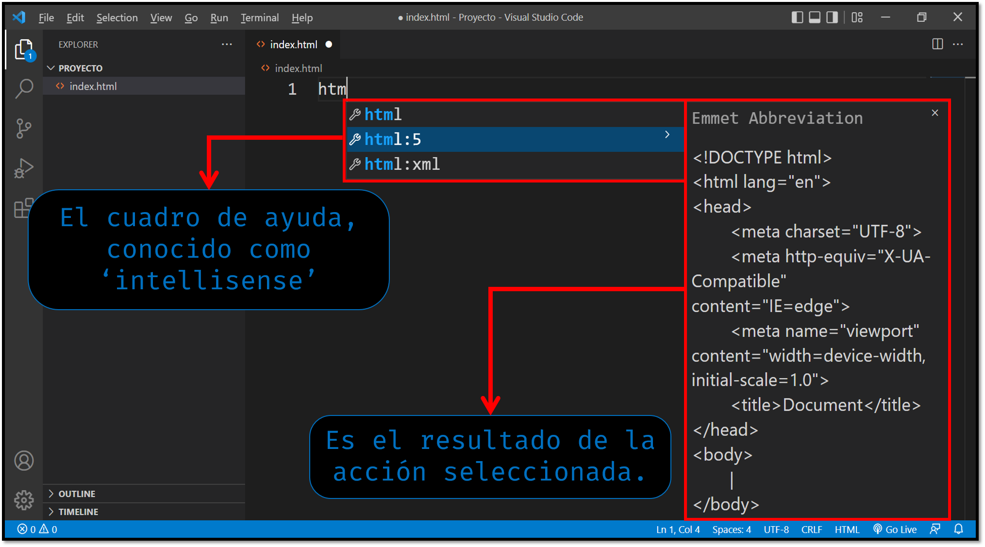The image size is (985, 547).
Task: Click the line number 1 gutter
Action: click(292, 89)
